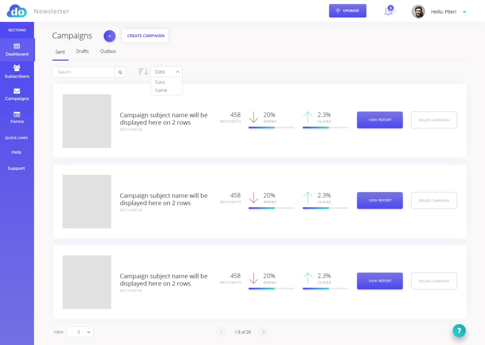Switch to the Drafts tab
This screenshot has height=345, width=485.
tap(82, 51)
